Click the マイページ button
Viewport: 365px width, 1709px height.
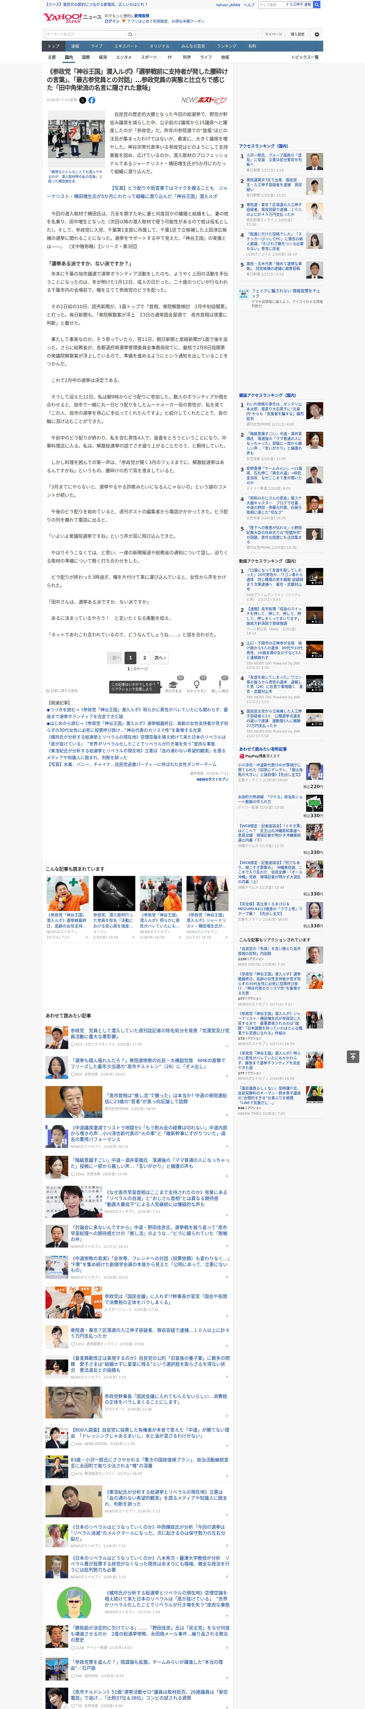click(273, 34)
